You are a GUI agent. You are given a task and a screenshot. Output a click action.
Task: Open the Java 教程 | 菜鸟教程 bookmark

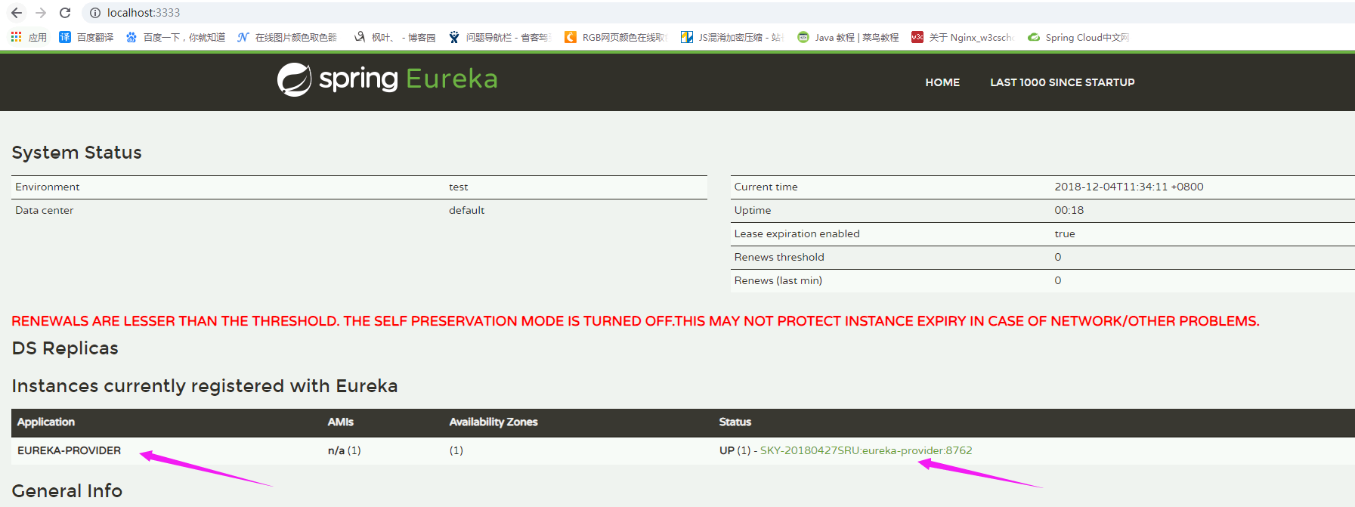848,37
